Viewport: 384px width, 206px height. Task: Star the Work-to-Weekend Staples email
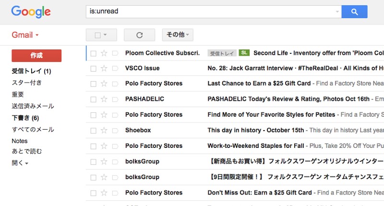click(x=104, y=146)
